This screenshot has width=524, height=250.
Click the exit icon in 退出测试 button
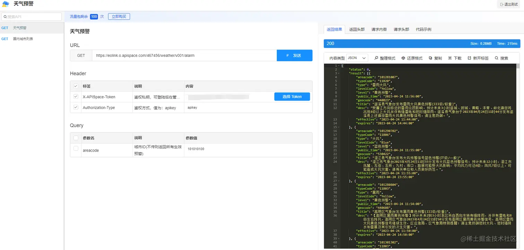click(x=502, y=5)
